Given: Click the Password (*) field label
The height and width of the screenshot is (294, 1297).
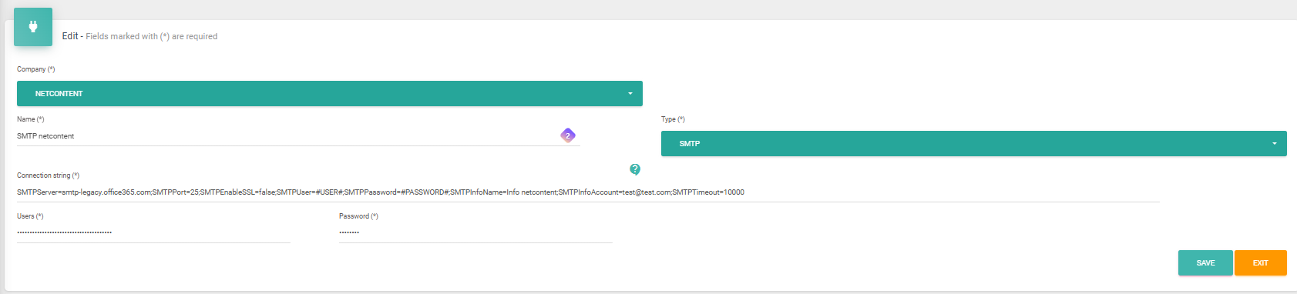Looking at the screenshot, I should click(x=358, y=216).
